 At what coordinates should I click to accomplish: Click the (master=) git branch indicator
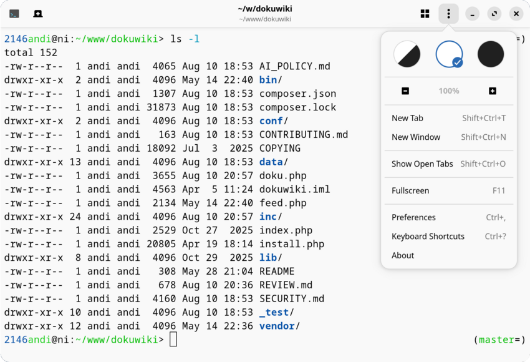[x=499, y=340]
